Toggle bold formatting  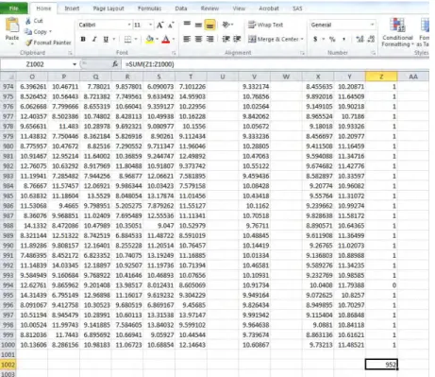(83, 40)
